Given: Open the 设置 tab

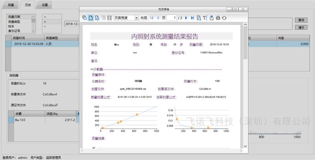Looking at the screenshot, I should click(44, 5).
